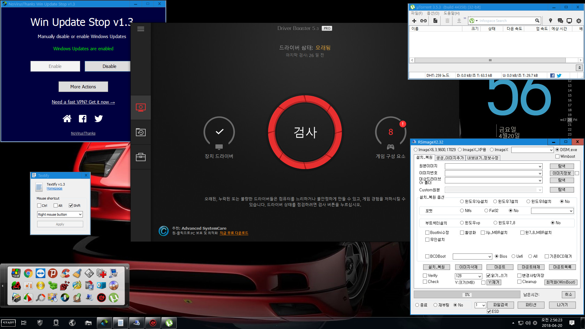This screenshot has width=585, height=329.
Task: Click the Twitter icon in Win Update Stop
Action: point(98,119)
